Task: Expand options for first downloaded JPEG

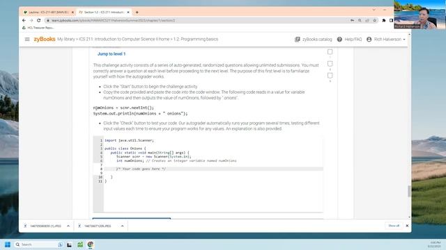Action: (68, 226)
